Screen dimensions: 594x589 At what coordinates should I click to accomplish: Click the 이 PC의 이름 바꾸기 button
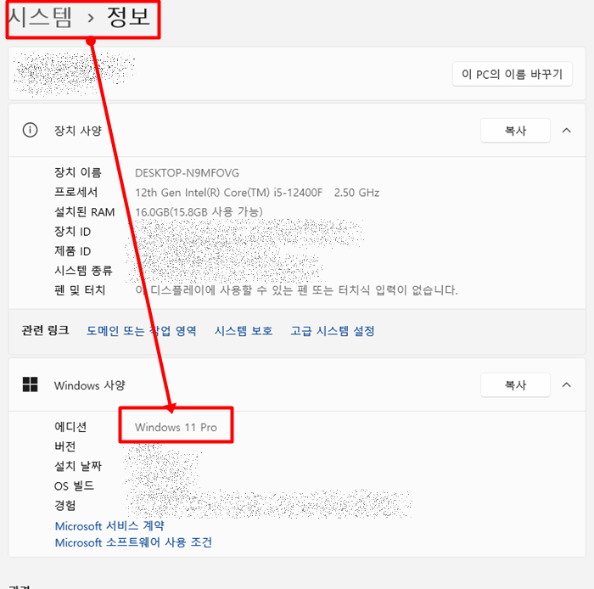click(x=513, y=74)
